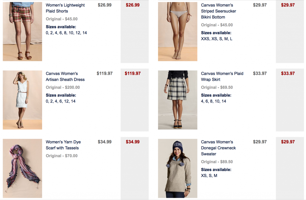Open Canvas Women's Donegal Crewneck Sweater link
306x200 pixels.
pyautogui.click(x=218, y=148)
